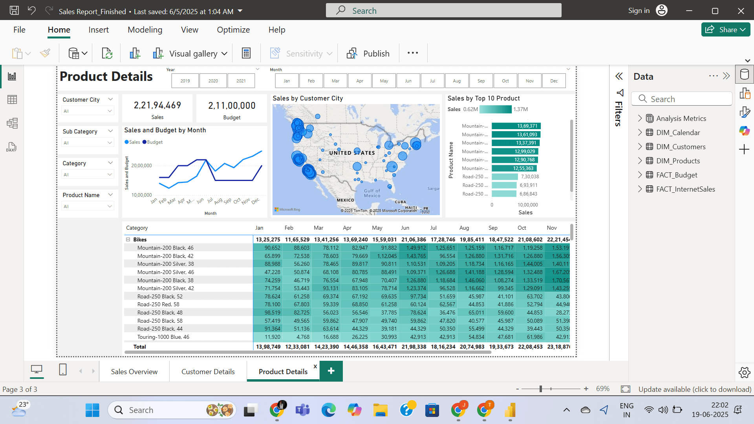This screenshot has width=754, height=424.
Task: Open the Model view icon
Action: [x=12, y=123]
